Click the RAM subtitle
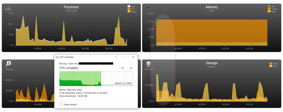 tap(211, 11)
